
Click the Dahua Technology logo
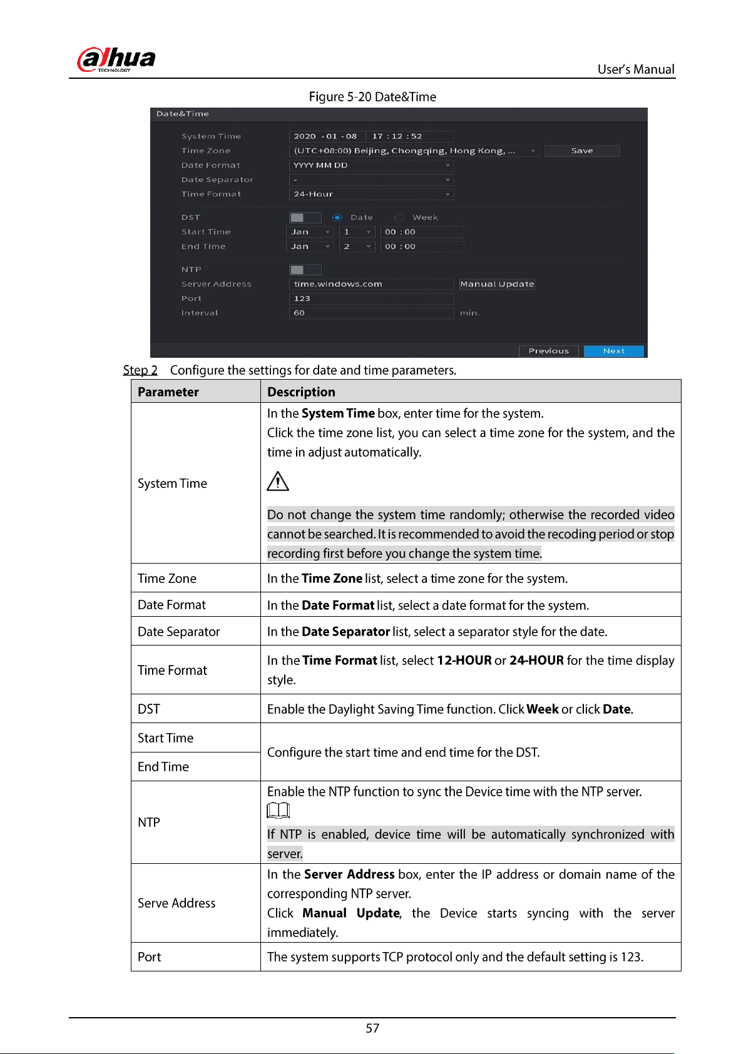(116, 60)
